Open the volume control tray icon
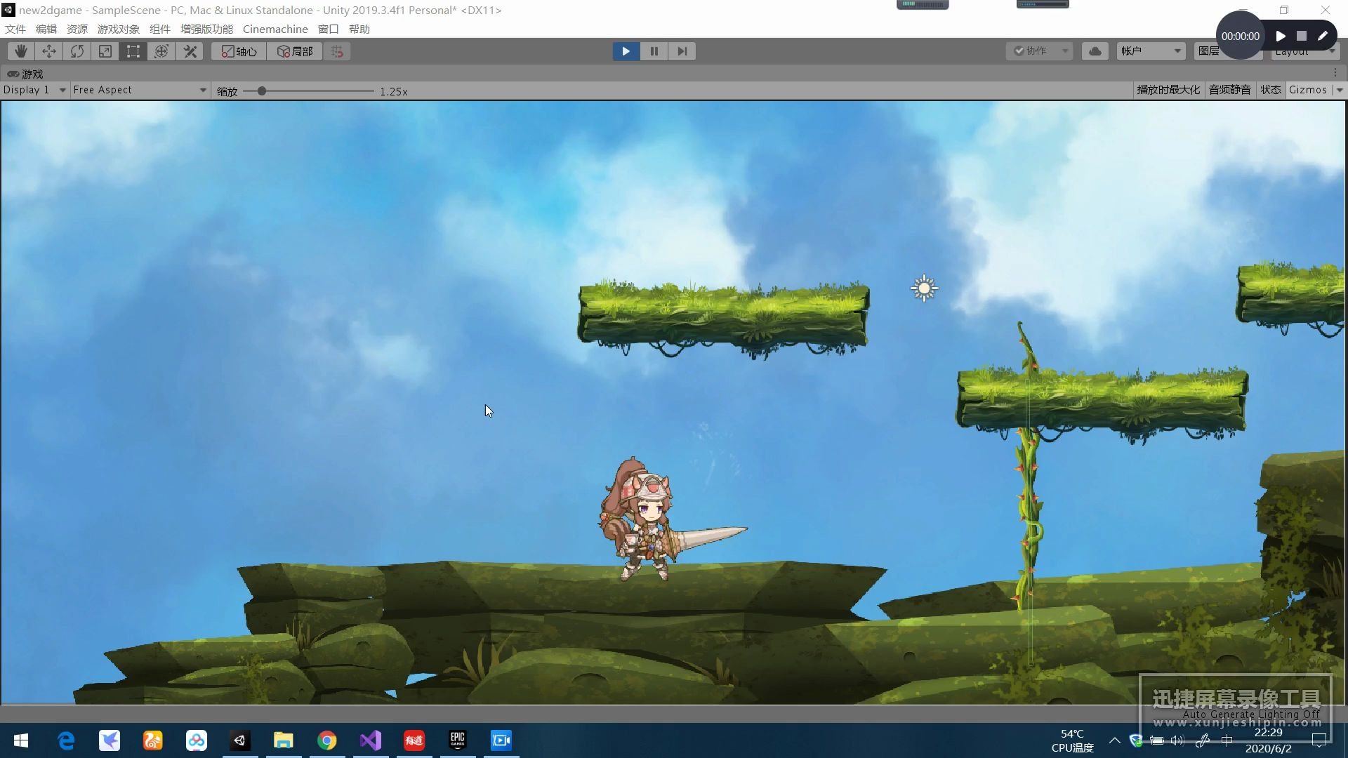Viewport: 1348px width, 758px height. 1177,740
